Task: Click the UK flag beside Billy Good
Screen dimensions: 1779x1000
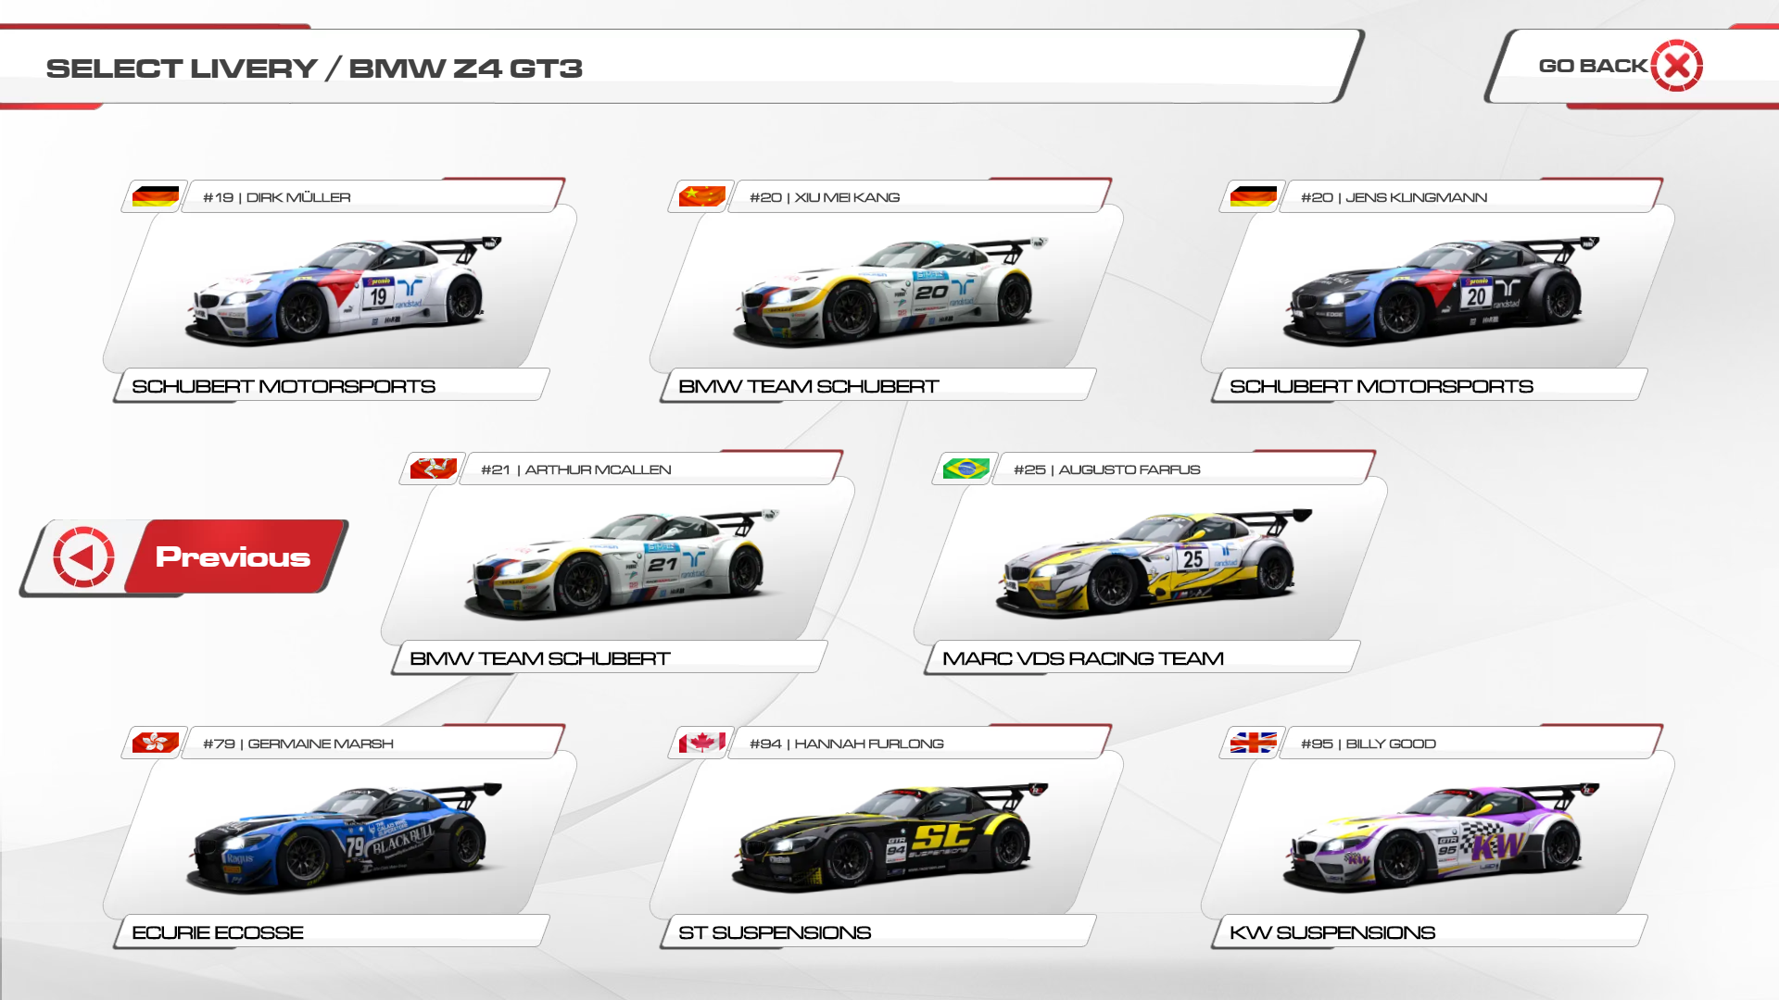Action: pyautogui.click(x=1253, y=743)
